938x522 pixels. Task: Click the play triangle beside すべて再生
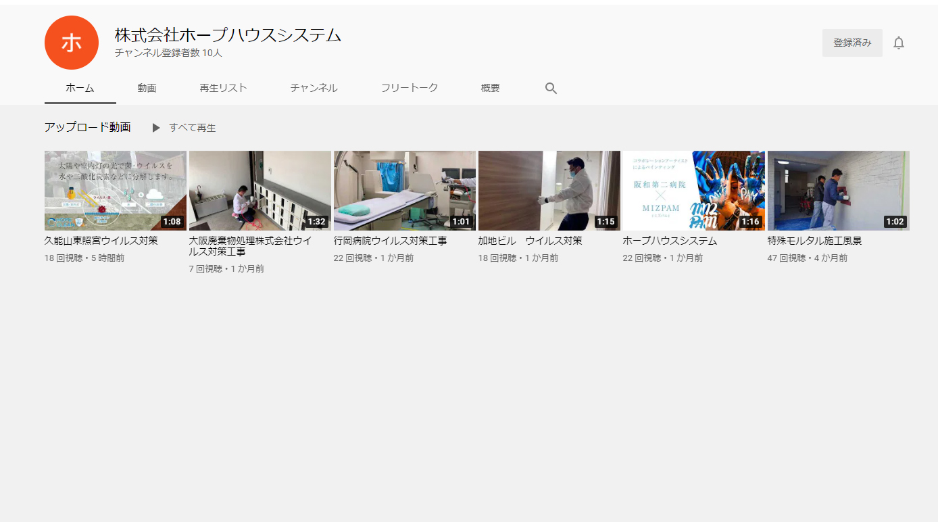pos(156,128)
